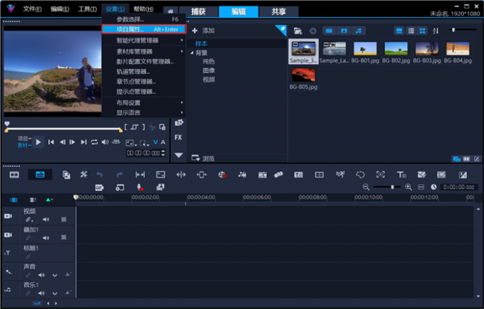Expand 素材库管理器 submenu
484x309 pixels.
(144, 51)
